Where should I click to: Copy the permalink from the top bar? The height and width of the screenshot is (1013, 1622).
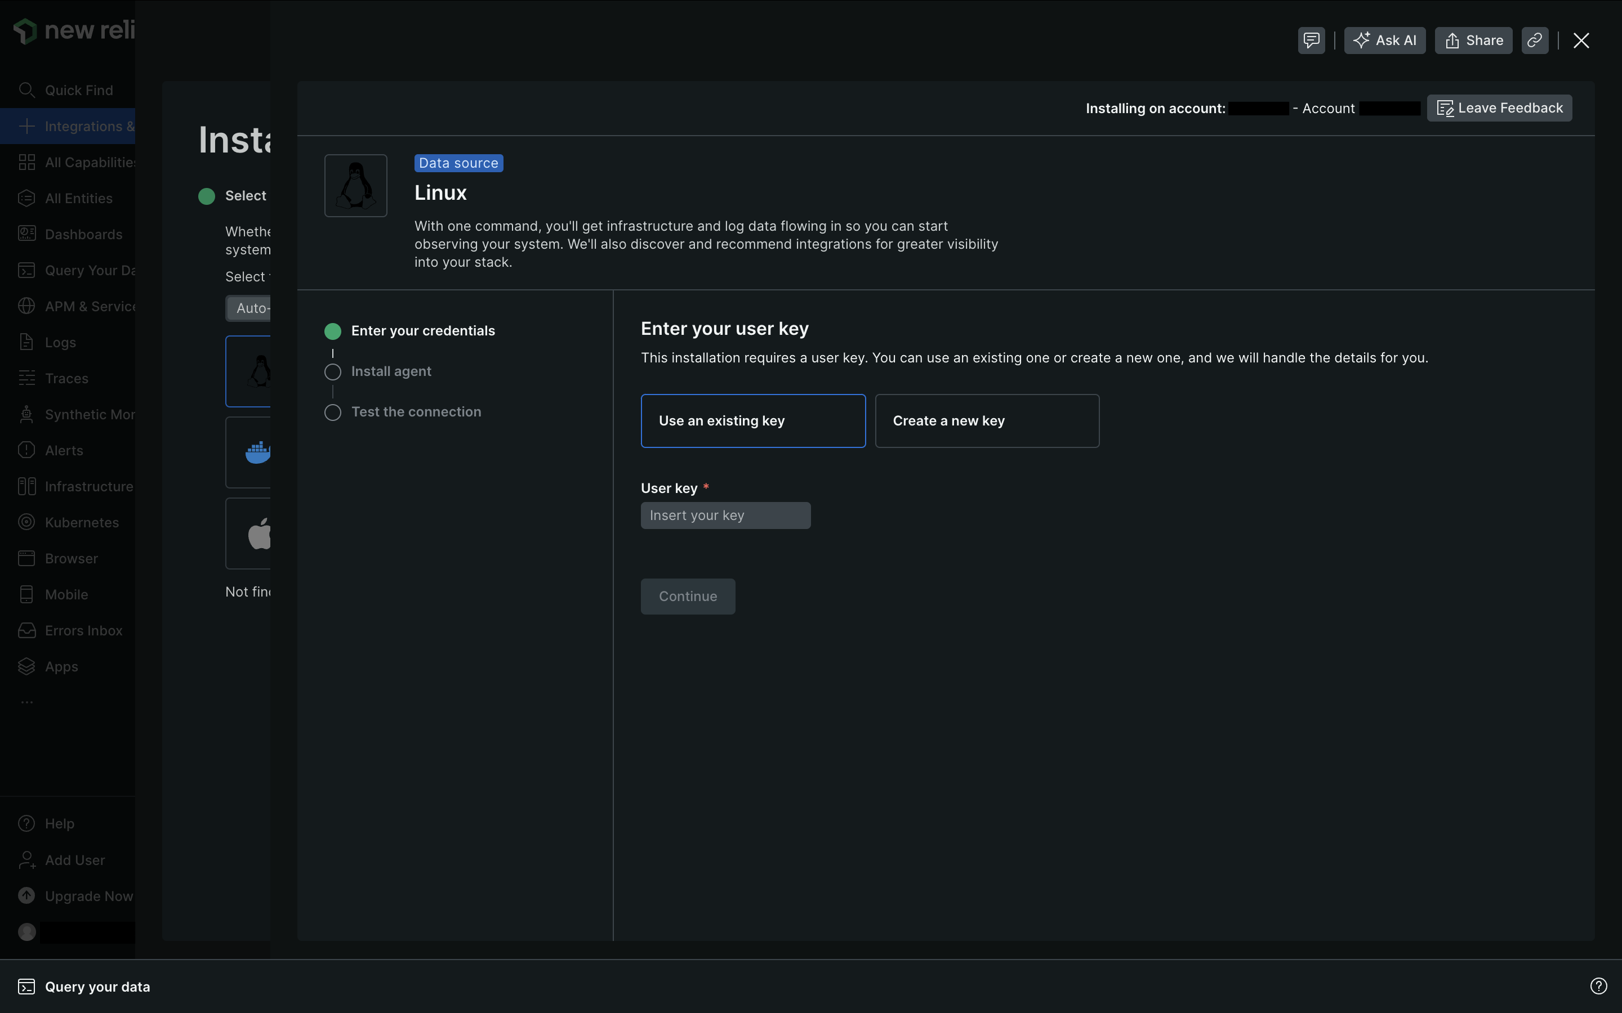click(1534, 40)
